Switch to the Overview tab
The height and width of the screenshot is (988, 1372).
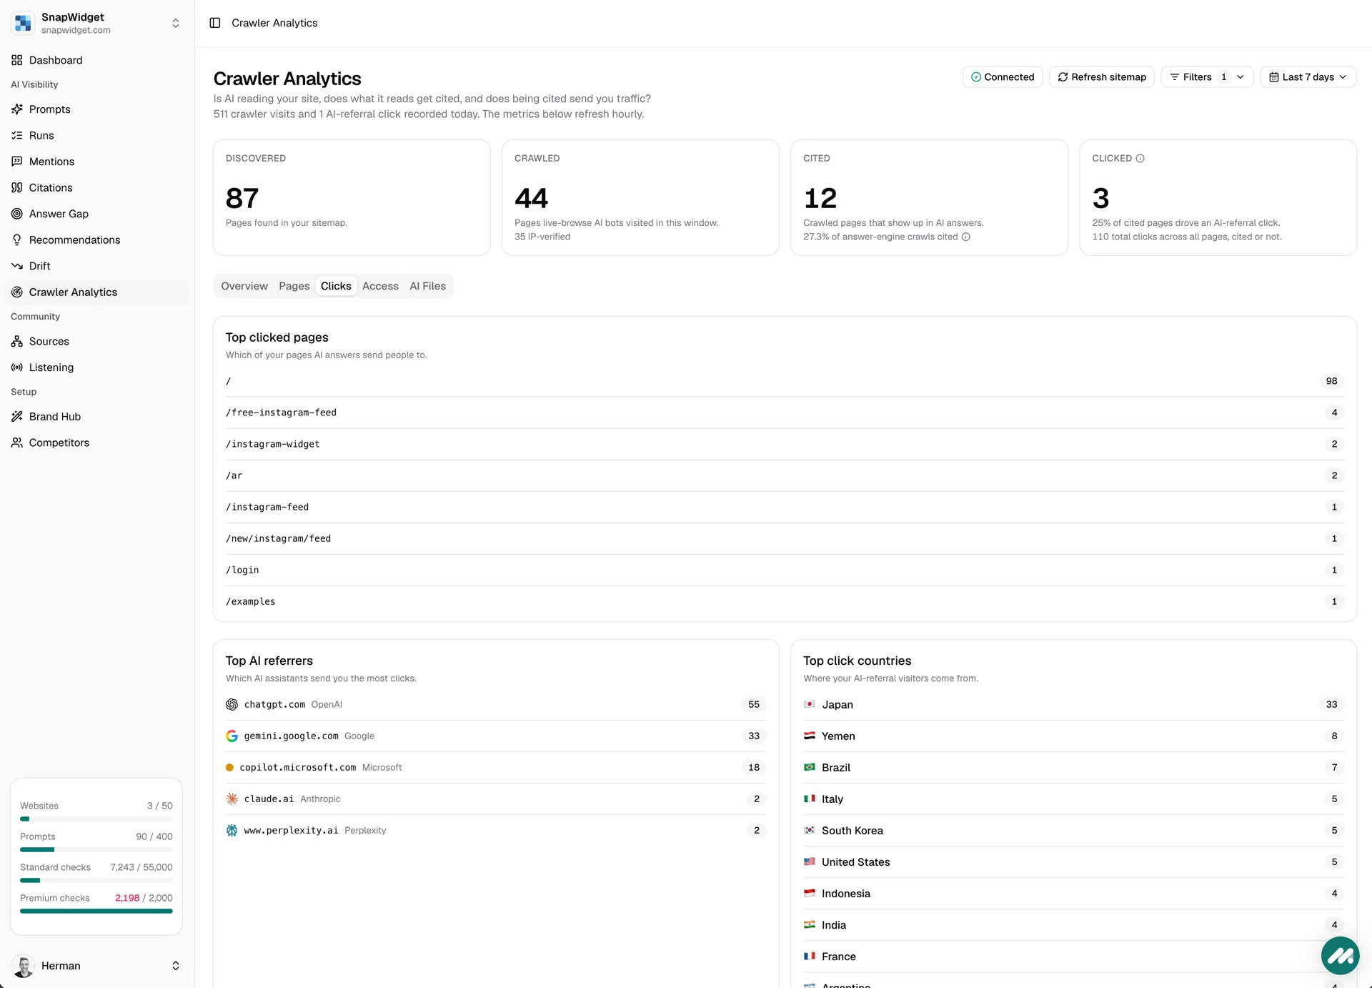click(x=244, y=286)
